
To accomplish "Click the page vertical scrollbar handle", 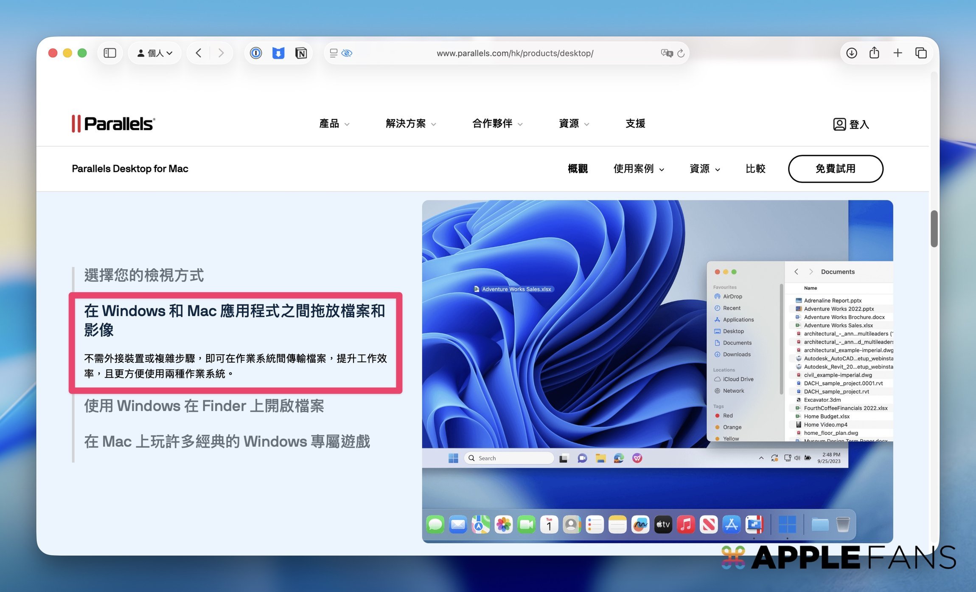I will pyautogui.click(x=934, y=228).
